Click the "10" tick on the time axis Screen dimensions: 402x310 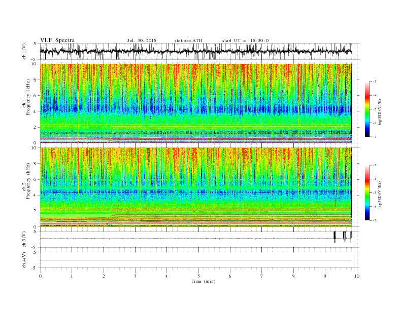[357, 276]
